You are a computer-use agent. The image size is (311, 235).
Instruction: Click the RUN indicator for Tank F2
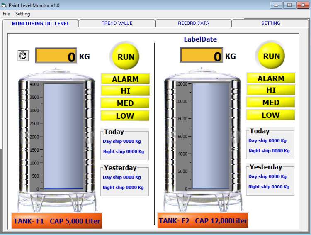pos(271,56)
